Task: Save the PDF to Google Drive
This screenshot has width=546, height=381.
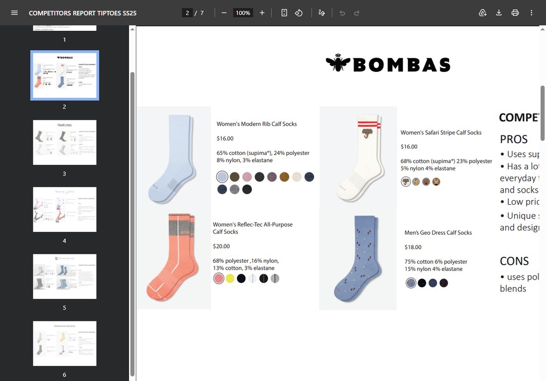Action: point(482,13)
